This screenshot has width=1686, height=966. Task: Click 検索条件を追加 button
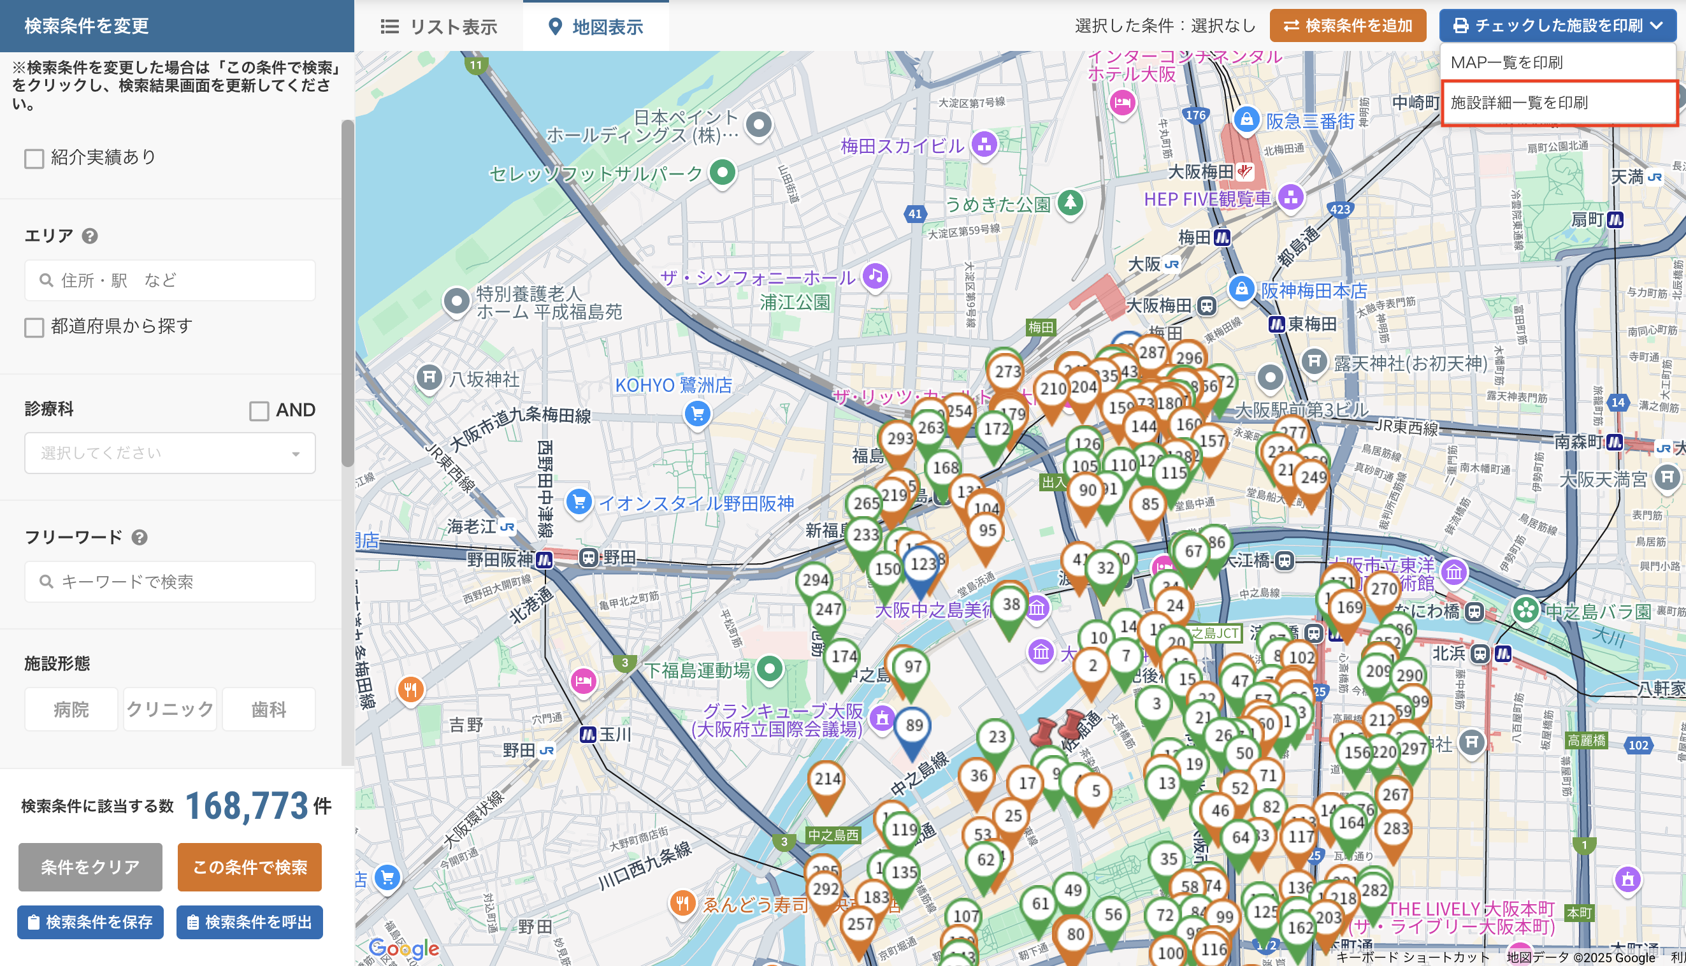coord(1348,25)
